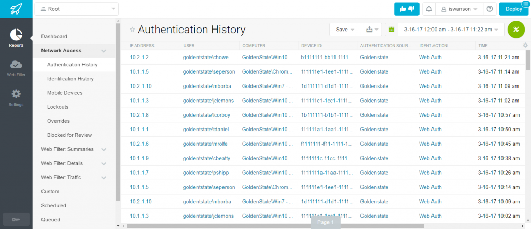Click user goldentstate\chowe link
Image resolution: width=531 pixels, height=229 pixels.
coord(205,58)
